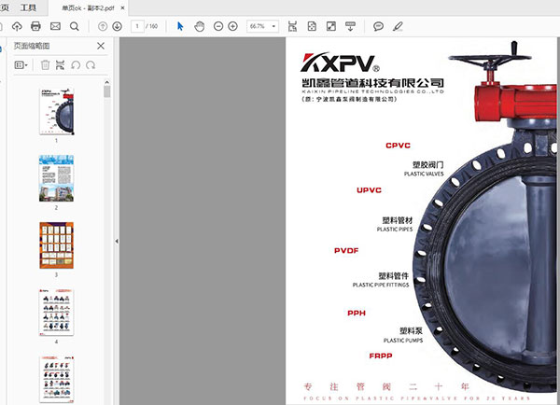Select page 2 thumbnail
Image resolution: width=560 pixels, height=405 pixels.
pos(56,178)
